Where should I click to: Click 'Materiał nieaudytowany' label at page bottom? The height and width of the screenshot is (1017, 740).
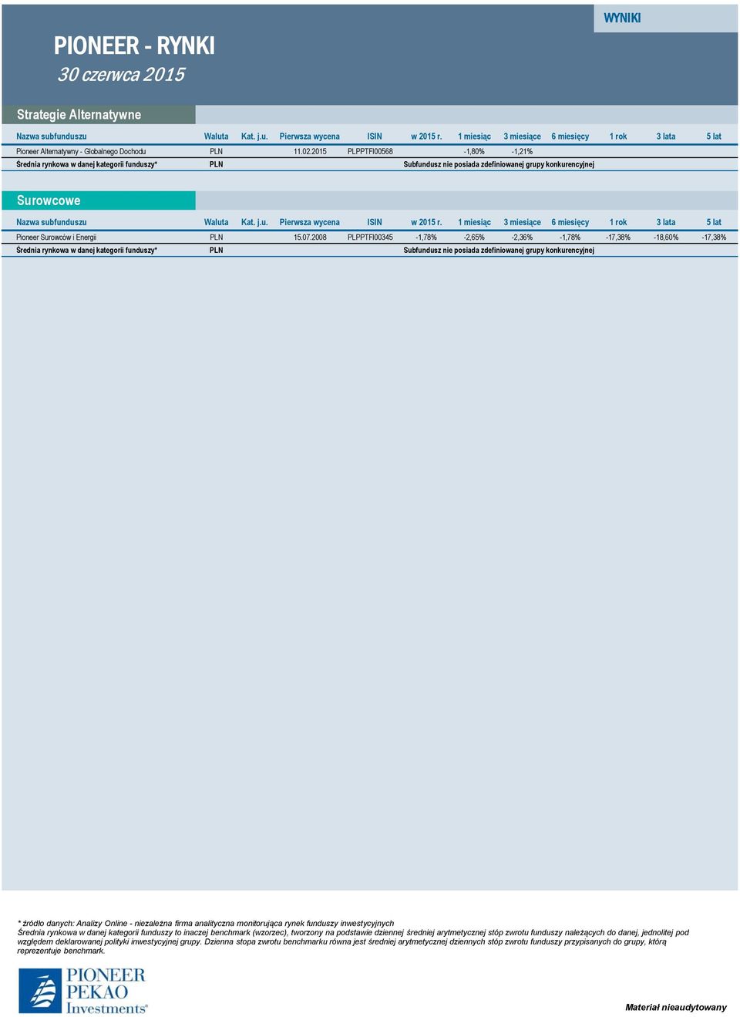click(676, 1007)
